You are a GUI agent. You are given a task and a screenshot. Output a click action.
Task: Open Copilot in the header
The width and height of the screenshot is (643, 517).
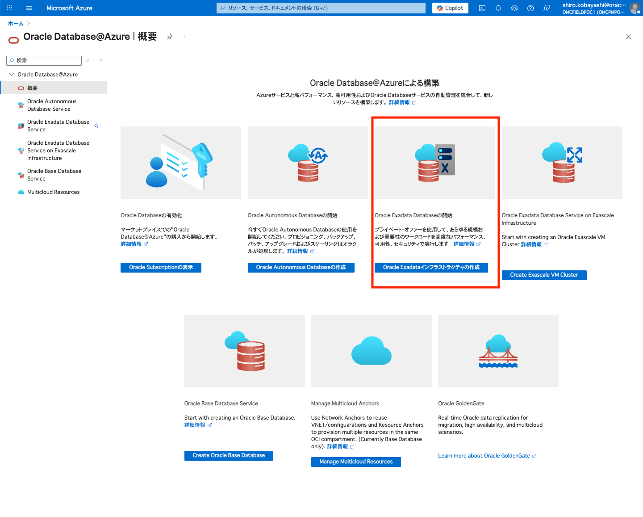point(450,8)
